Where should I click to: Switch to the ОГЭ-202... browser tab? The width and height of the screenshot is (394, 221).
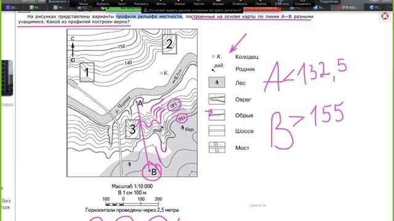click(x=347, y=7)
